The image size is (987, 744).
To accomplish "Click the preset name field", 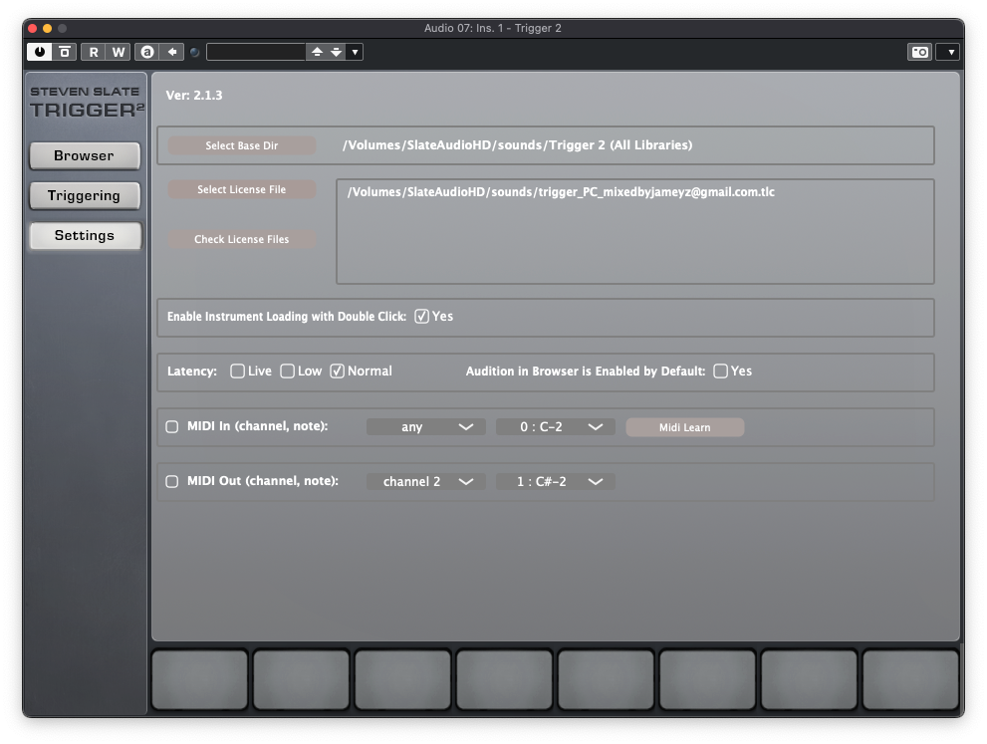I will tap(256, 52).
